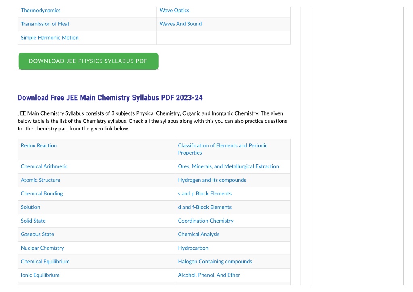Open the Solution link
The width and height of the screenshot is (413, 292).
click(x=30, y=207)
